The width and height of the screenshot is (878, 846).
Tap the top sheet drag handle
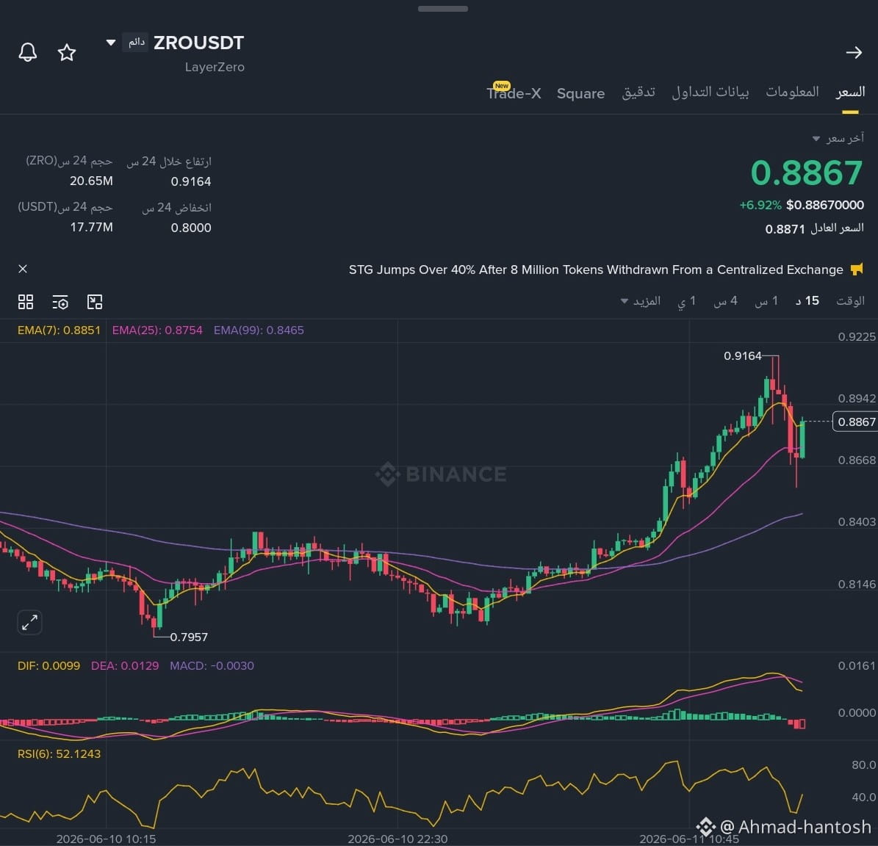point(443,8)
